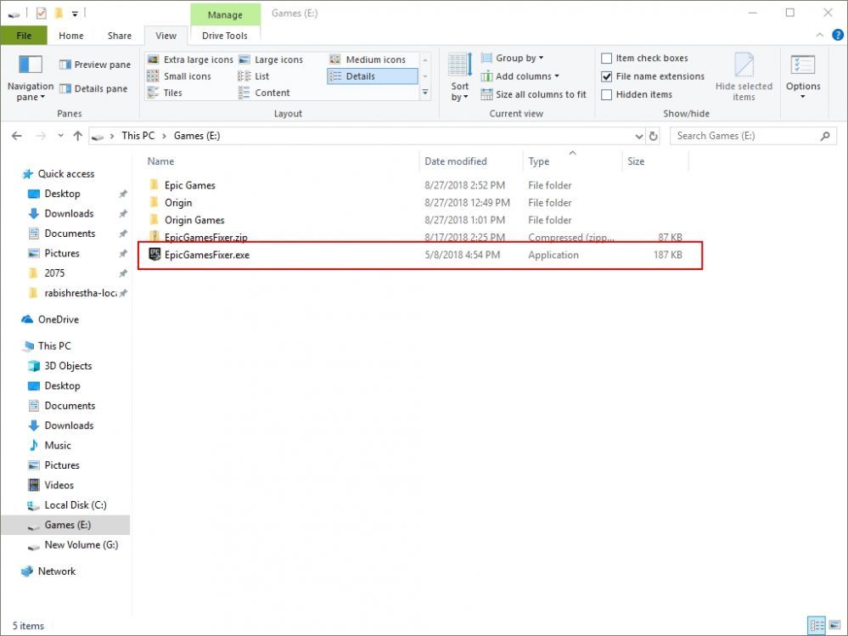Click Hide selected items
This screenshot has width=848, height=636.
[744, 76]
